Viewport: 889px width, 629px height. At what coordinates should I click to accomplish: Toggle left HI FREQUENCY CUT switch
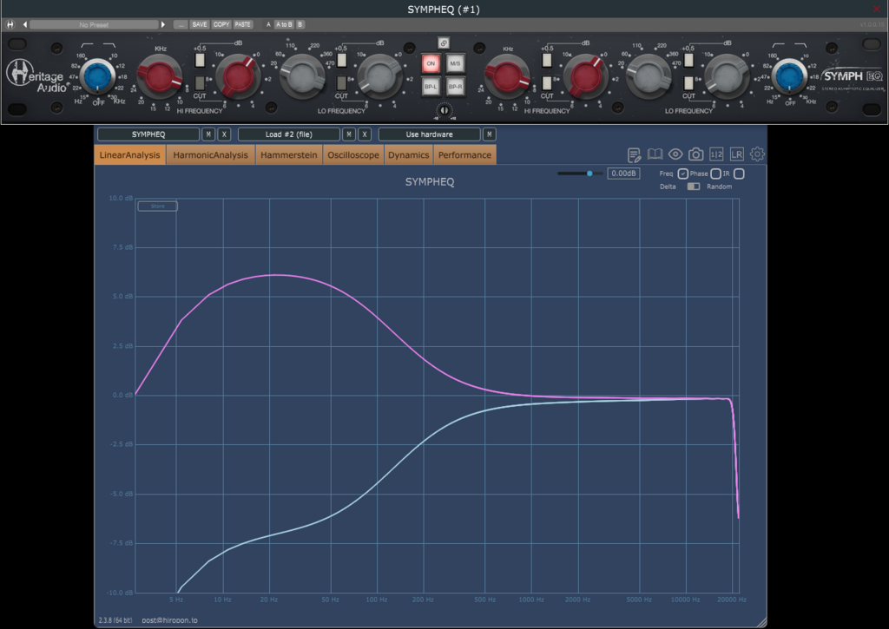click(x=200, y=83)
